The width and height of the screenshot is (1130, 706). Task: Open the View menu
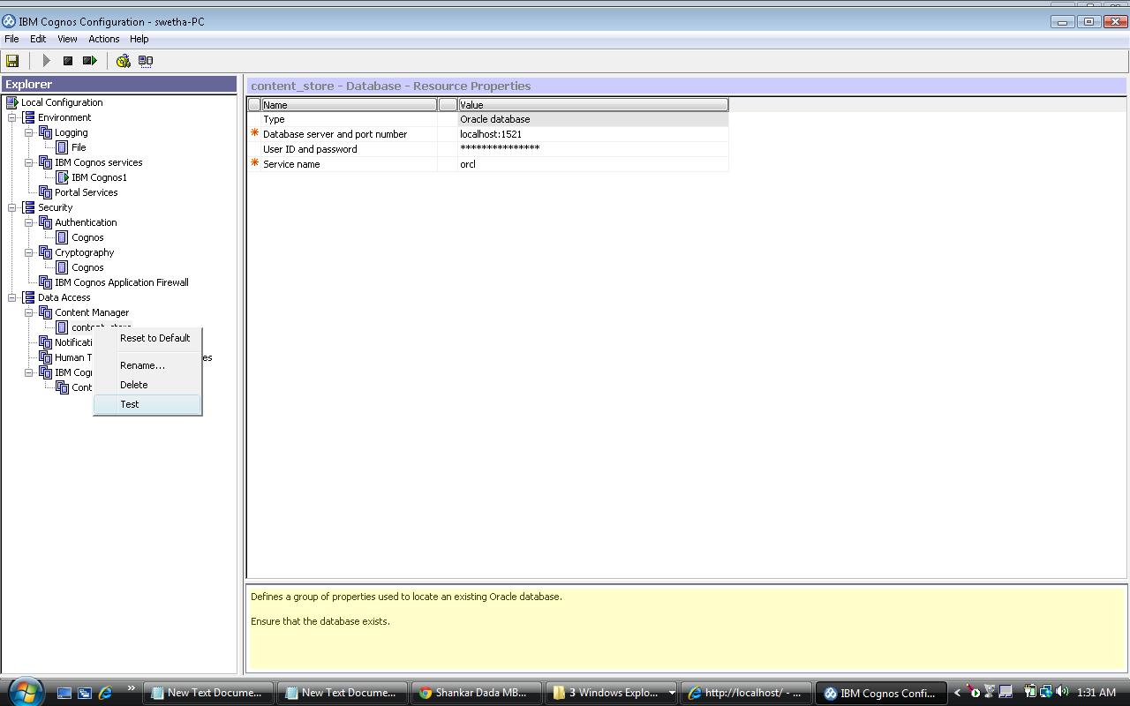click(x=67, y=39)
